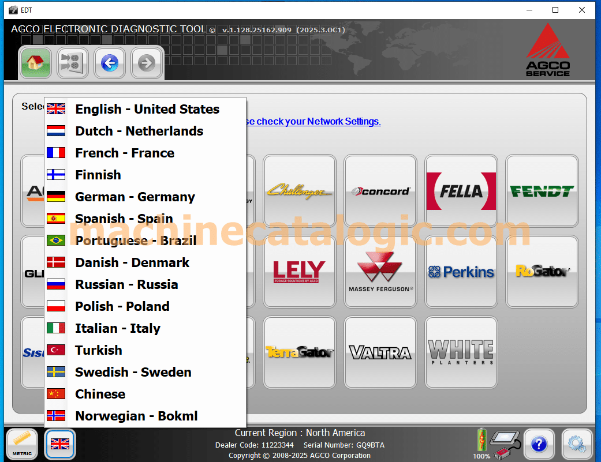Select Norwegian - Bokml language
This screenshot has height=462, width=601.
point(145,416)
